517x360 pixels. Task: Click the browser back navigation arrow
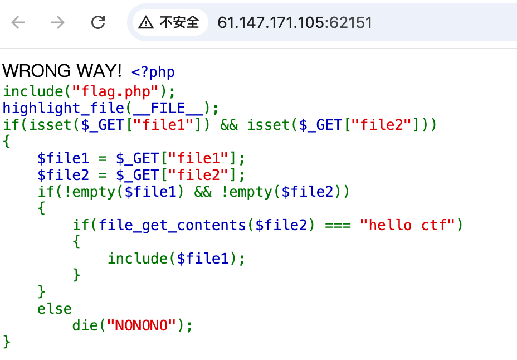pyautogui.click(x=18, y=22)
